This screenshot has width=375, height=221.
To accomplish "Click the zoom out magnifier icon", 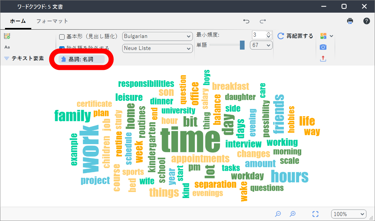I will click(278, 214).
